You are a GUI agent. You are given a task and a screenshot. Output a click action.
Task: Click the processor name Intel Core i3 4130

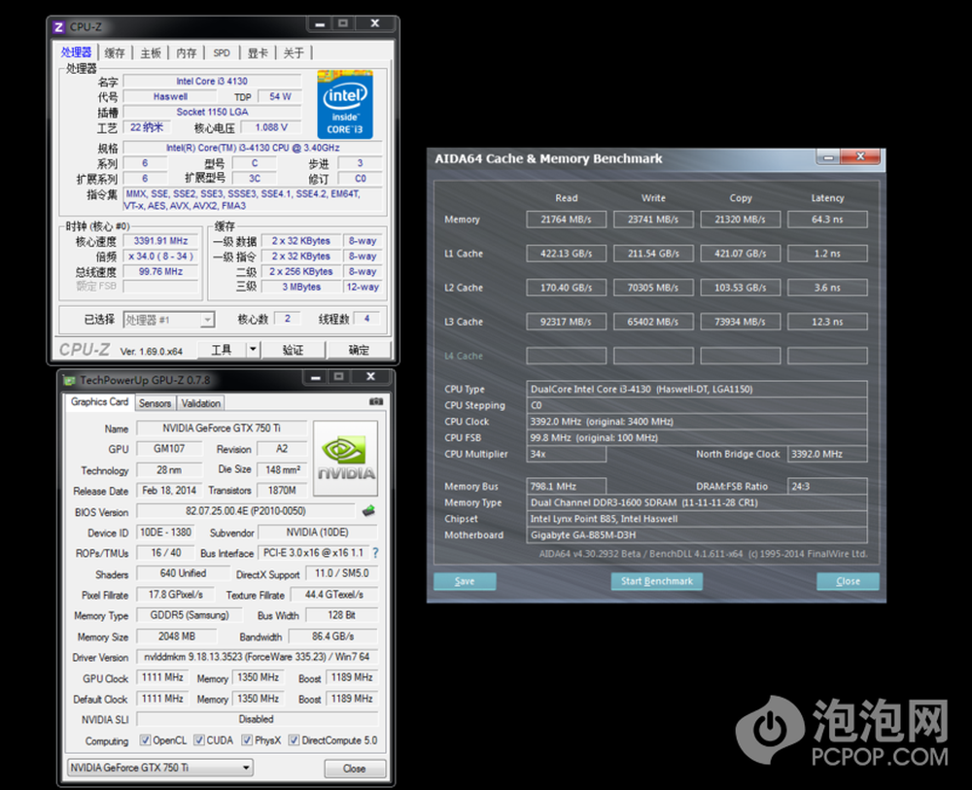(212, 82)
